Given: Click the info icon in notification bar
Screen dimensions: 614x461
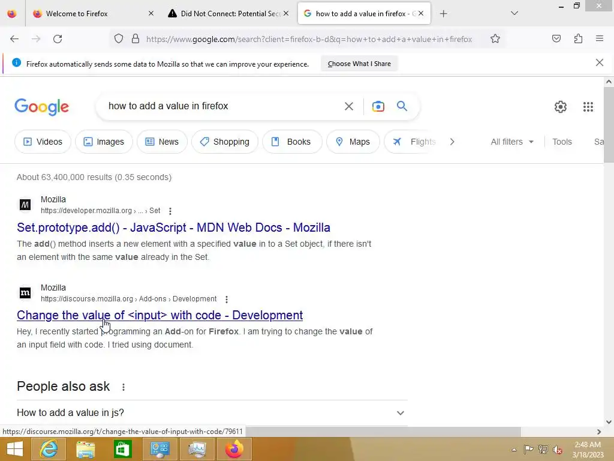Looking at the screenshot, I should coord(16,62).
